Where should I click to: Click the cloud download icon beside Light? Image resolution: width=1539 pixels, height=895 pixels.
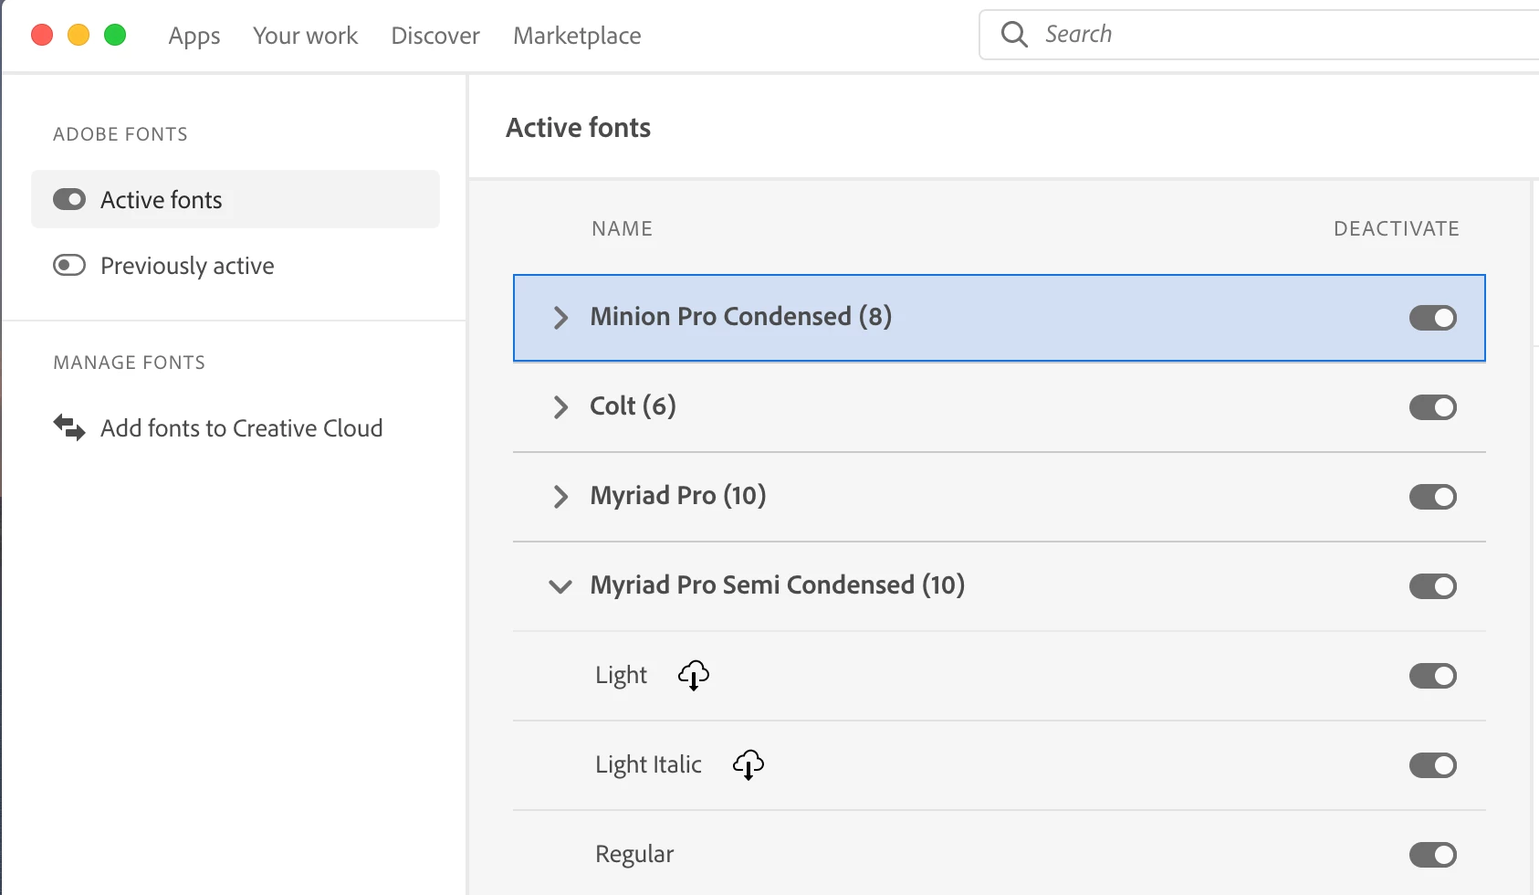click(x=694, y=676)
